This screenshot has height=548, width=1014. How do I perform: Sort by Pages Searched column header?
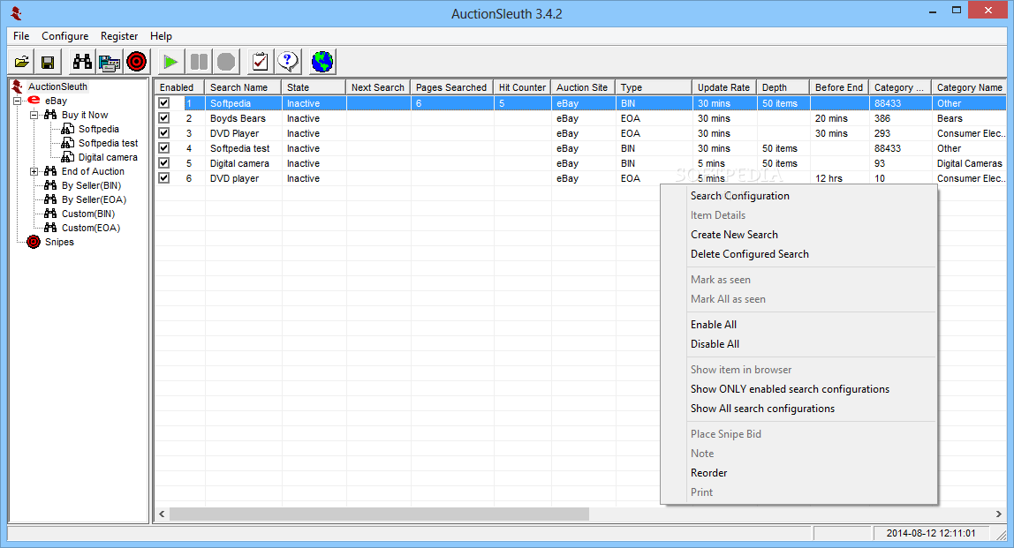pyautogui.click(x=452, y=87)
